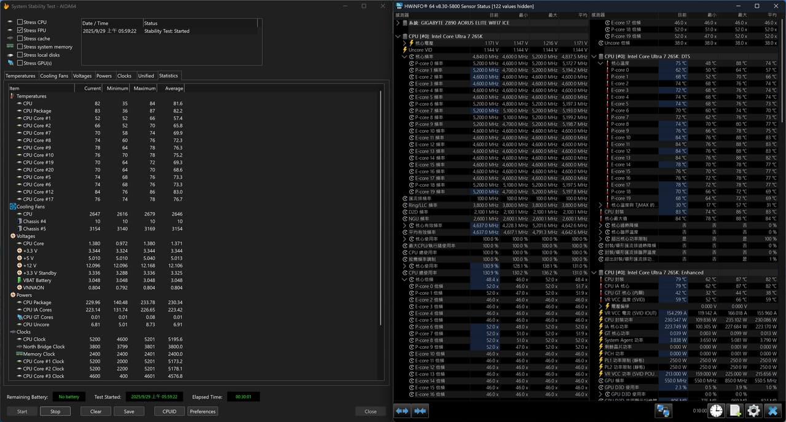
Task: Click the blue X close sensors icon
Action: tap(772, 411)
